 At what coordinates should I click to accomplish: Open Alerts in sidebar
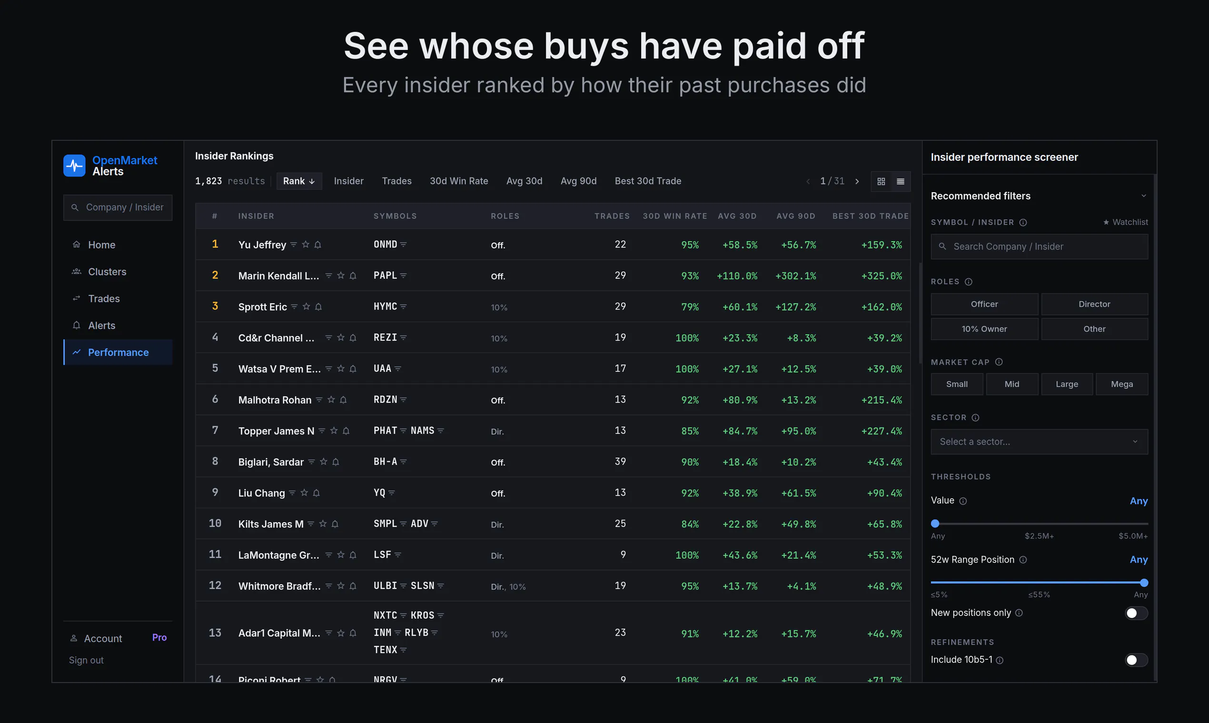[x=118, y=325]
